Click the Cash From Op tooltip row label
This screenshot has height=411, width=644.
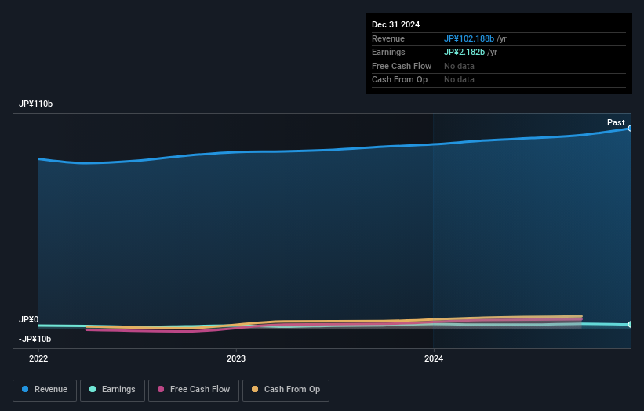pyautogui.click(x=399, y=80)
